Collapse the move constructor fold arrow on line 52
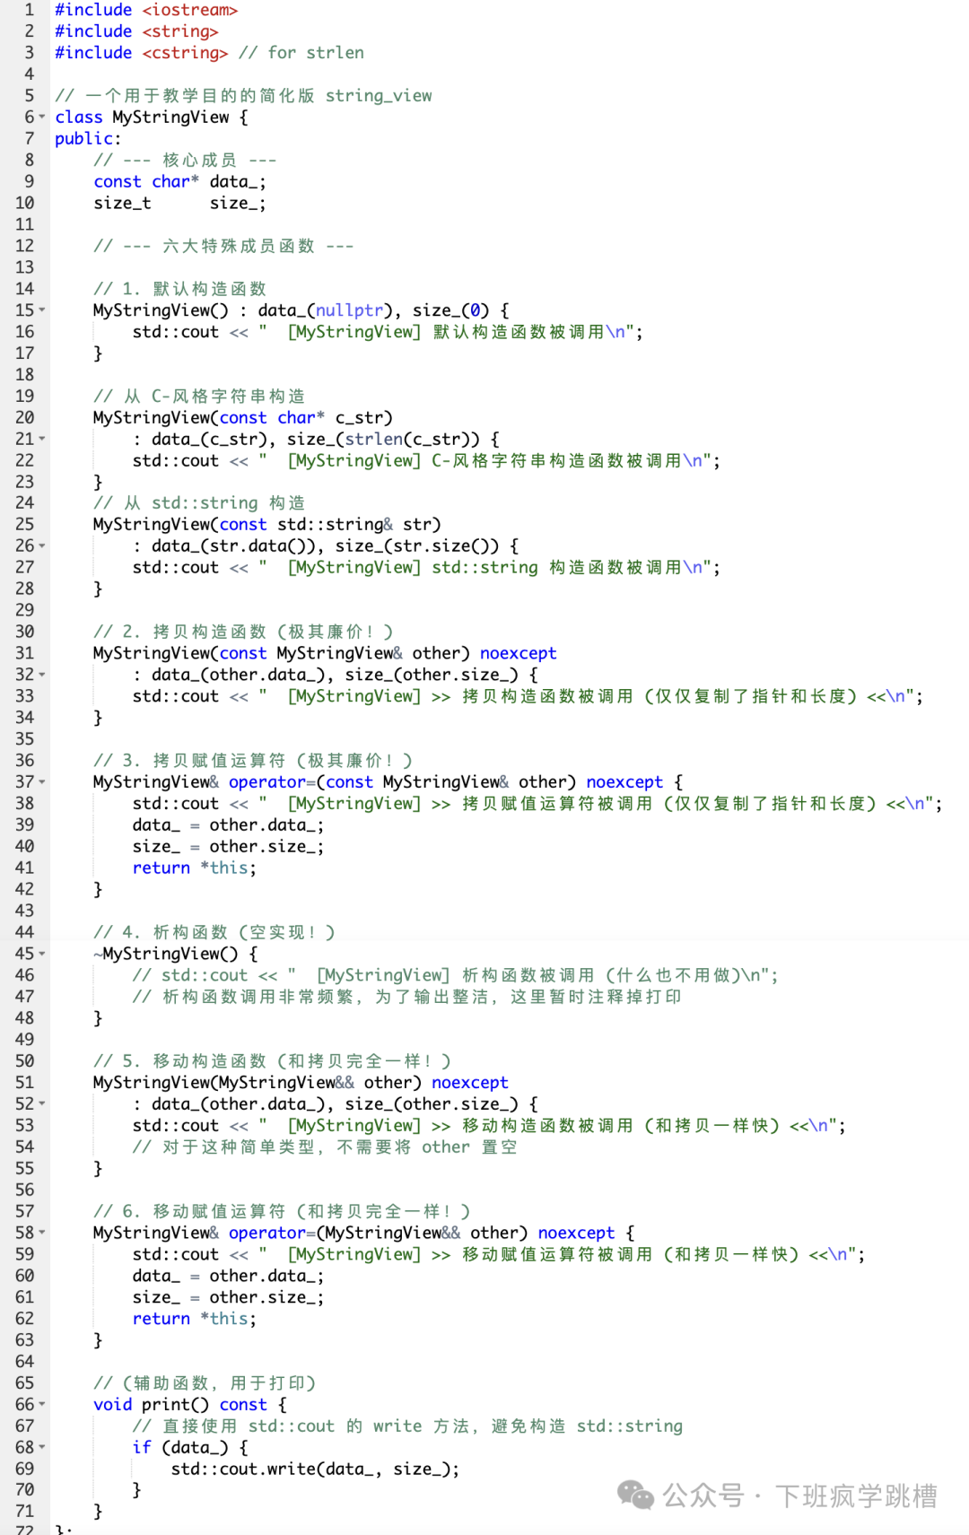This screenshot has height=1535, width=969. (x=41, y=1104)
